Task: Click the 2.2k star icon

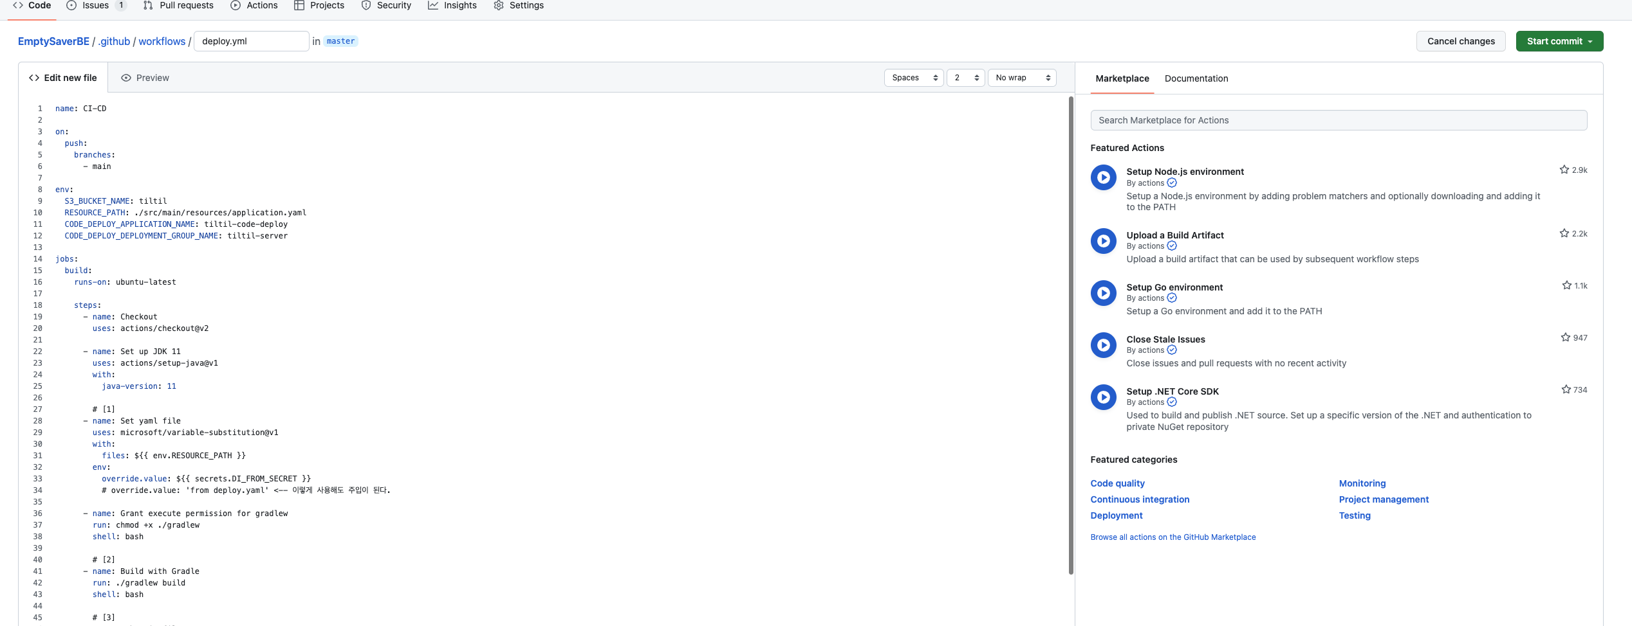Action: click(x=1564, y=233)
